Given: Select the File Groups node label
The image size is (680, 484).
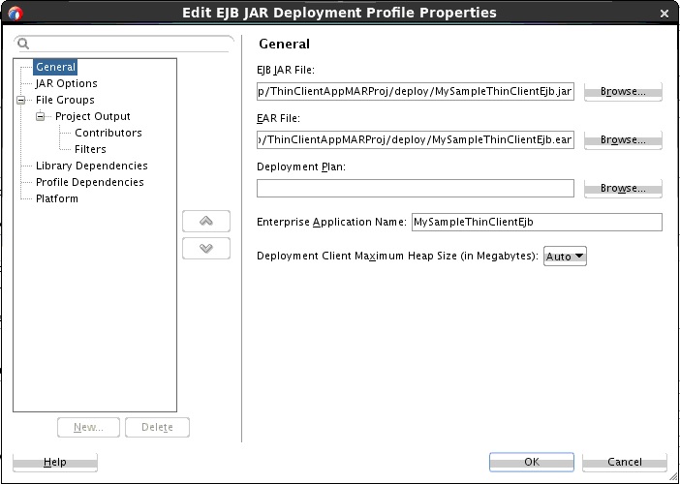Looking at the screenshot, I should click(65, 100).
